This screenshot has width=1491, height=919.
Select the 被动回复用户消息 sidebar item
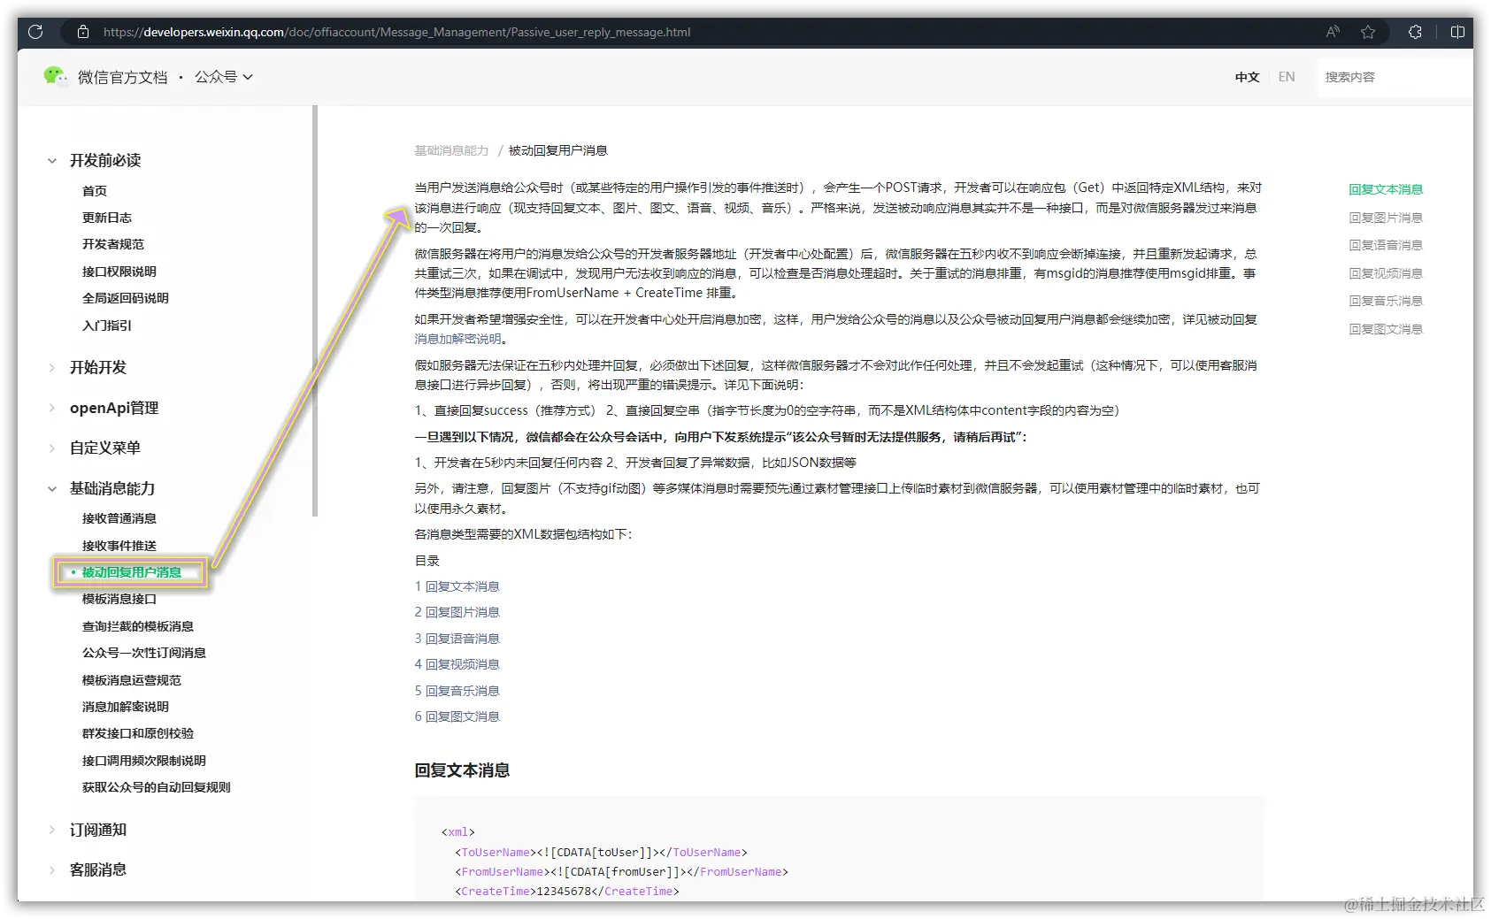point(132,572)
